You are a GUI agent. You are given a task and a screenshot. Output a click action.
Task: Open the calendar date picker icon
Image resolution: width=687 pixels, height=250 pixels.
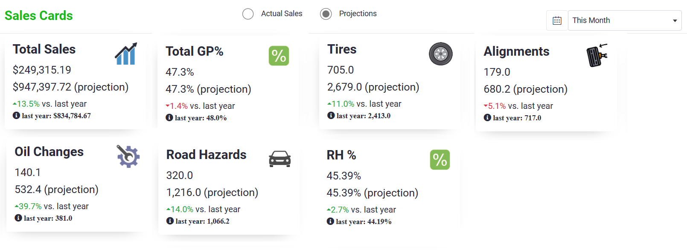point(557,20)
